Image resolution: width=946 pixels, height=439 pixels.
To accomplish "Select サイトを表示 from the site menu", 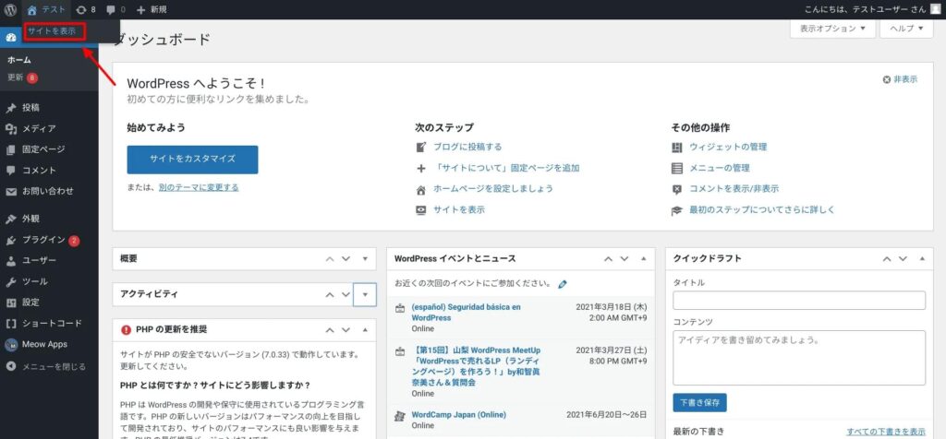I will coord(53,31).
